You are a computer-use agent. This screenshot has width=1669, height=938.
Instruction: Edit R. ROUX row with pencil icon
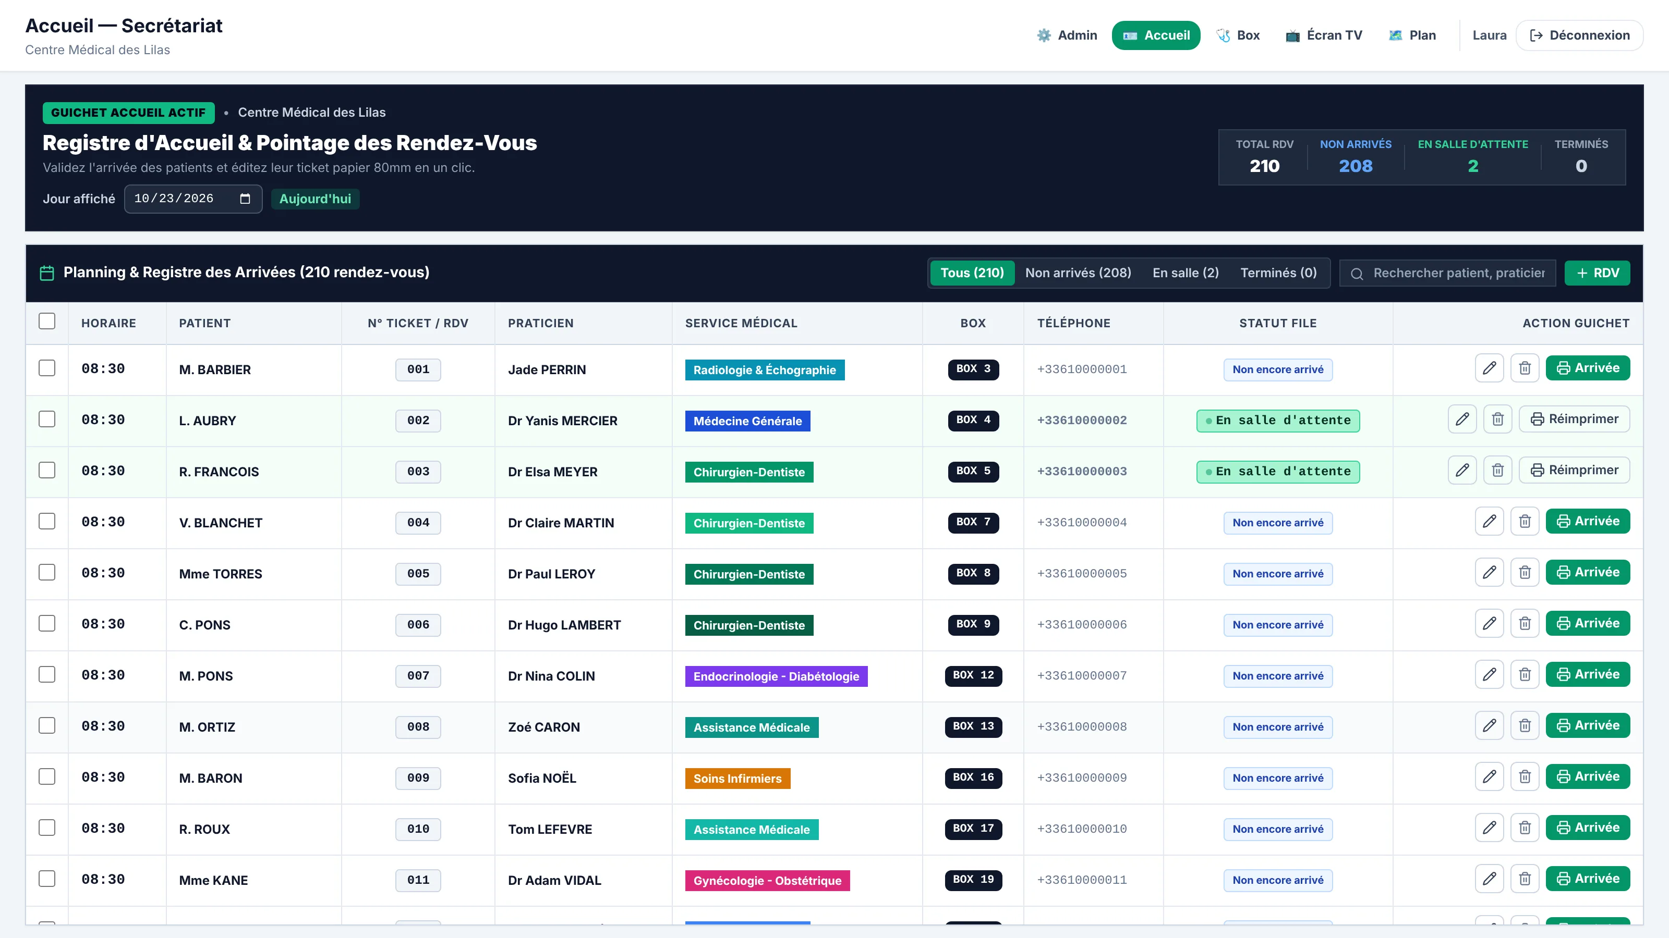click(x=1490, y=829)
